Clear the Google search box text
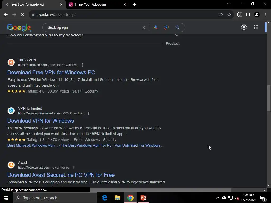The image size is (271, 203). point(144,27)
